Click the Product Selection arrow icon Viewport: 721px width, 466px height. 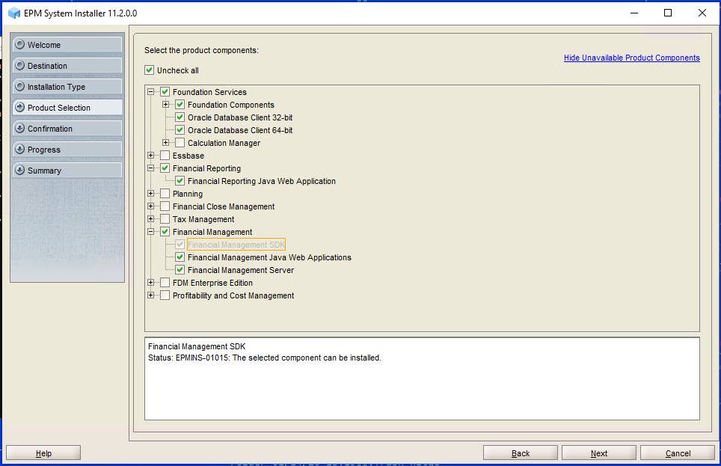[19, 107]
